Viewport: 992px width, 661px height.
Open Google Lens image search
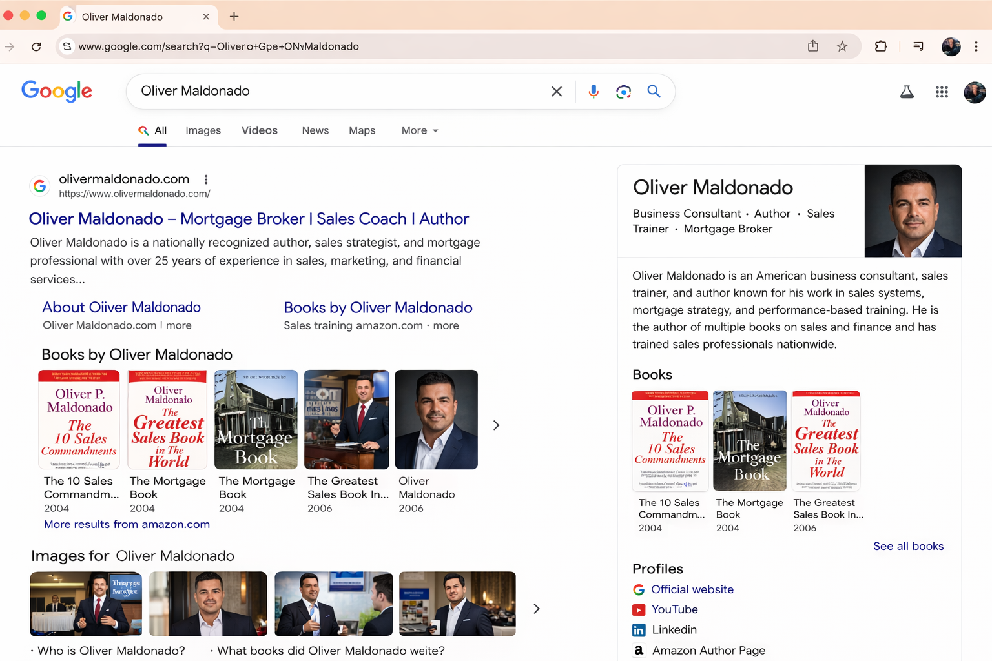click(x=623, y=92)
